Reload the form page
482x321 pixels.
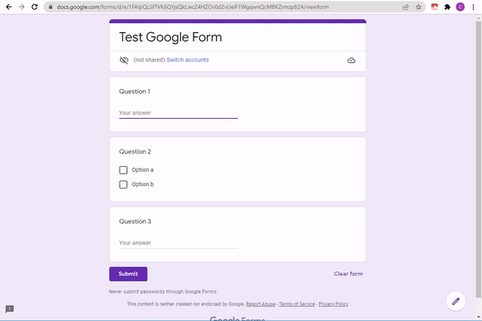tap(35, 6)
